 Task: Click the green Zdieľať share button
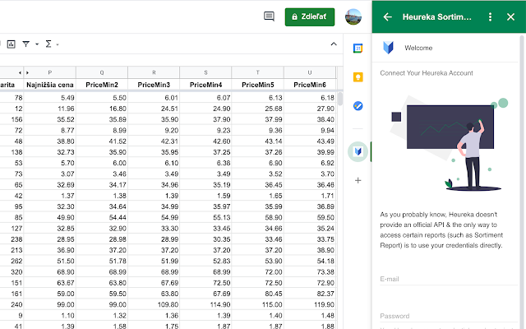(310, 16)
